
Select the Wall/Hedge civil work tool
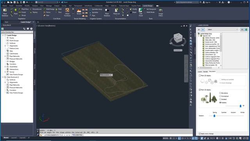[49, 9]
